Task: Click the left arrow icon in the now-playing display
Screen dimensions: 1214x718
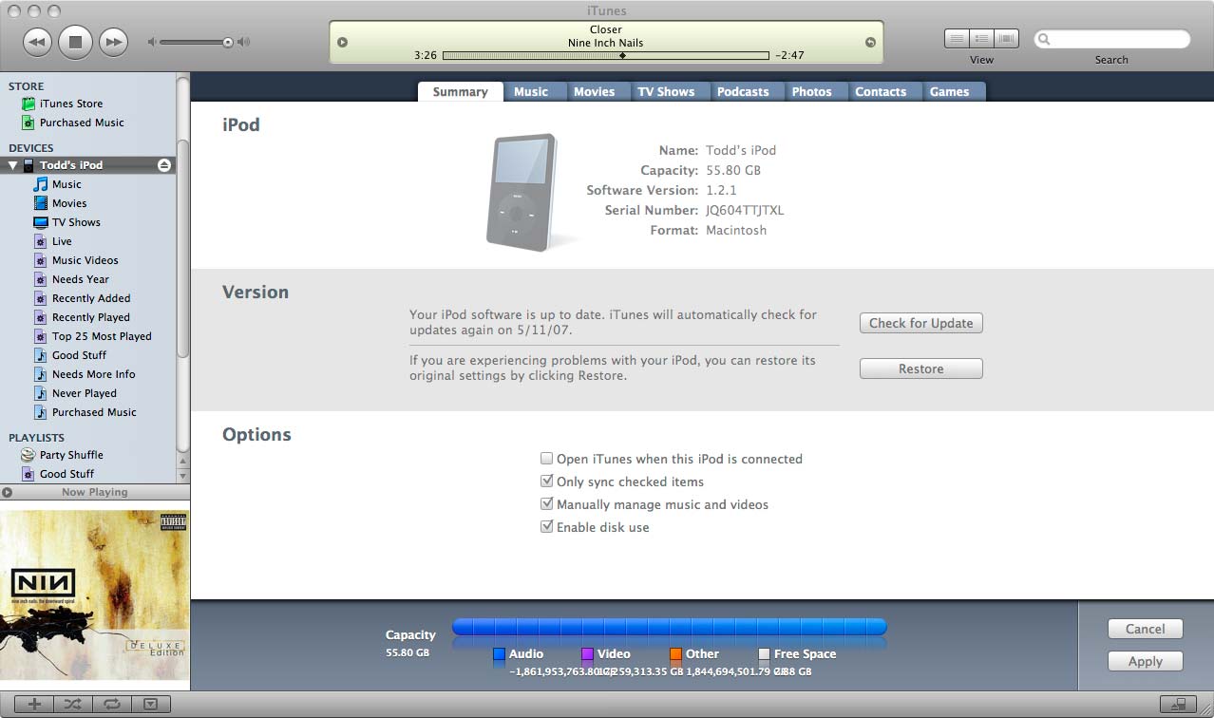Action: click(343, 42)
